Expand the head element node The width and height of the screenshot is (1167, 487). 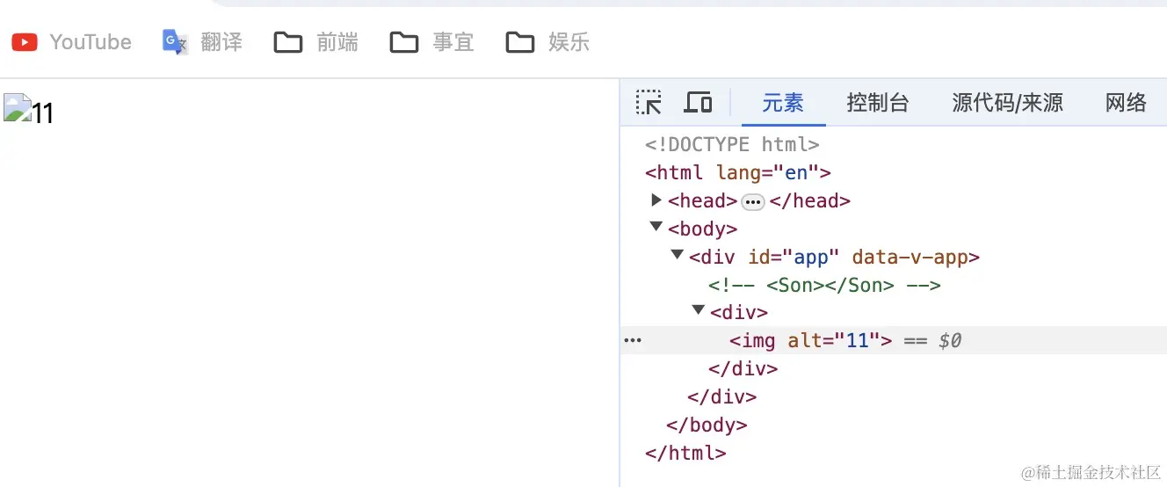click(x=656, y=200)
